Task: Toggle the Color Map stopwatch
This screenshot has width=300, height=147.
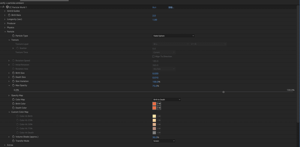Action: click(13, 100)
